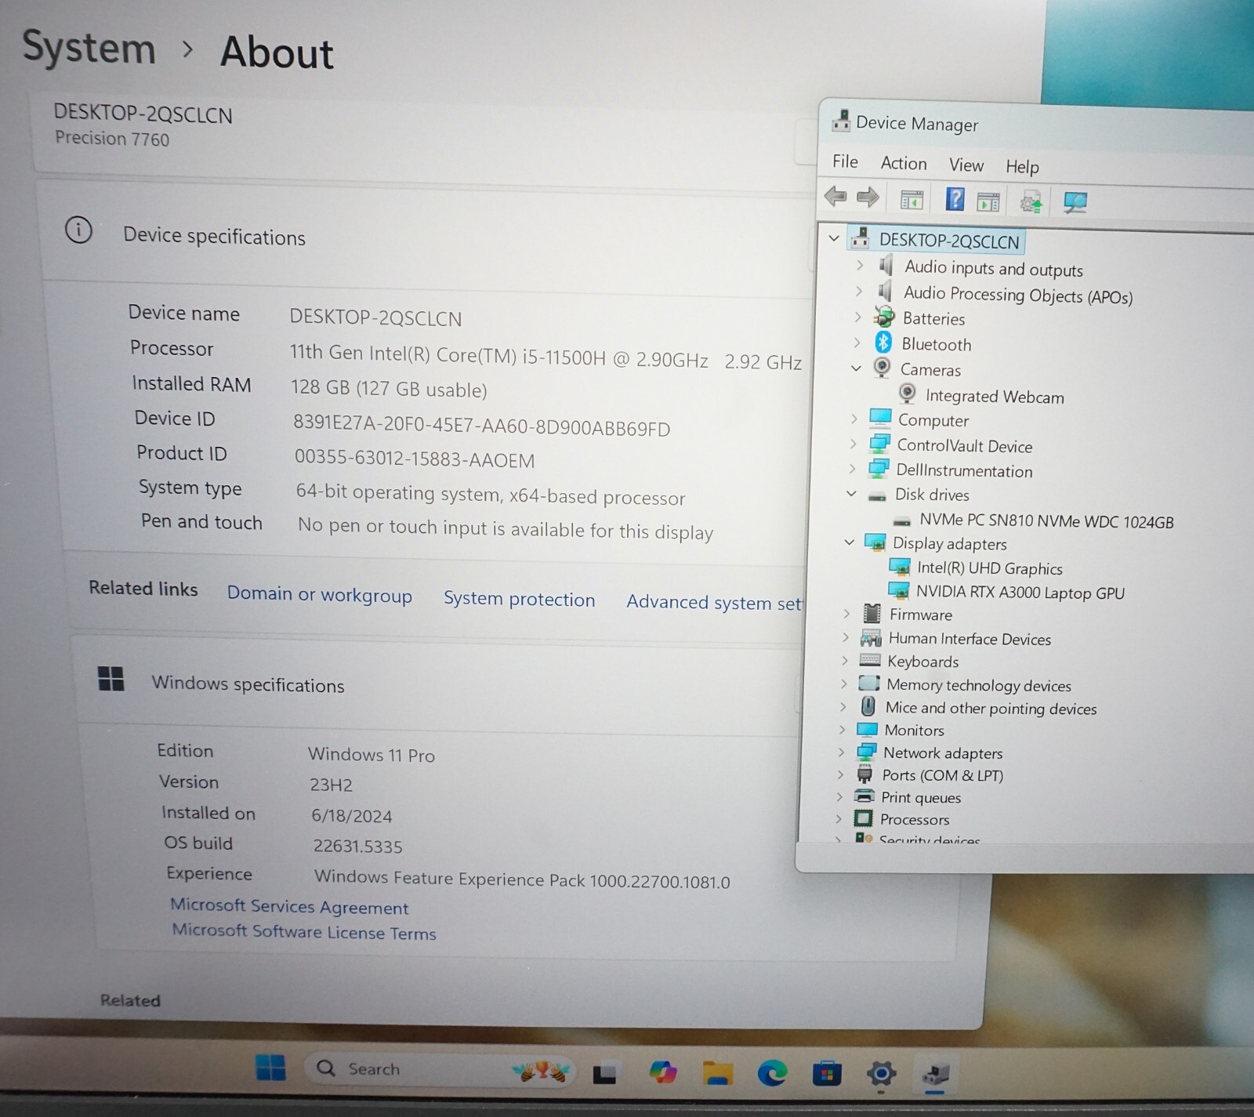1254x1117 pixels.
Task: Click the Device ID value text
Action: [481, 425]
